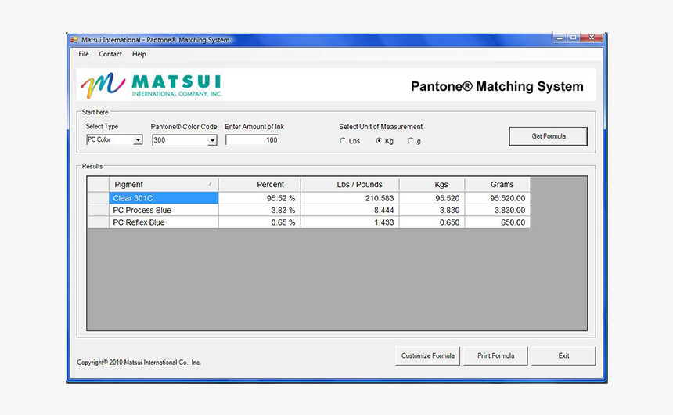Click the 1.433 pounds cell
The height and width of the screenshot is (415, 673).
pos(350,222)
